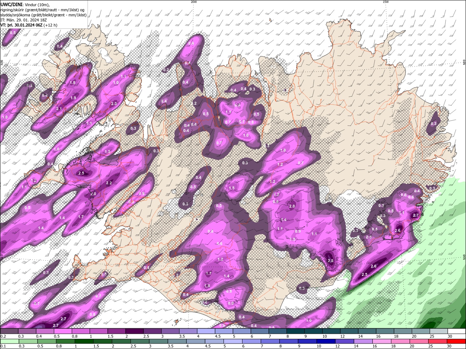This screenshot has width=466, height=349.
Task: Pick the pink snow legend swatch between 0.5 and 0.8
Action: click(63, 331)
